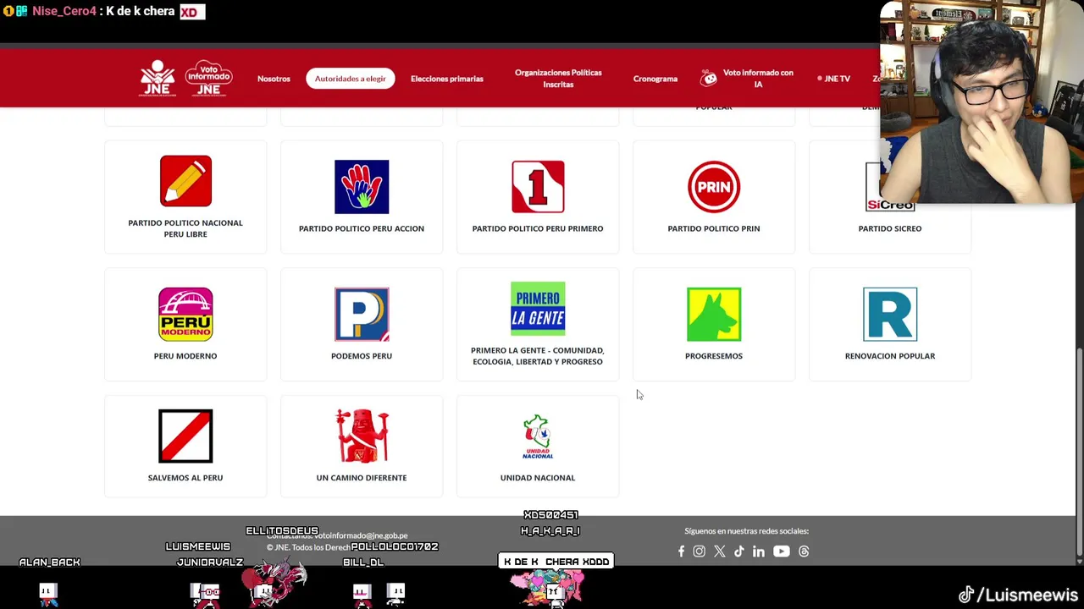The image size is (1084, 609).
Task: Open the JNE TV link
Action: (834, 79)
